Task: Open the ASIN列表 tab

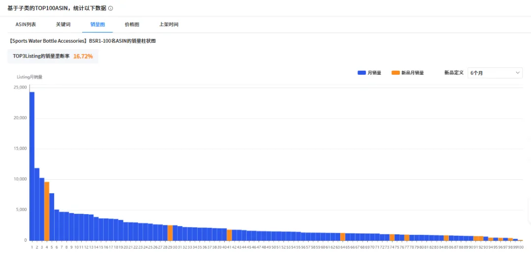Action: tap(26, 25)
